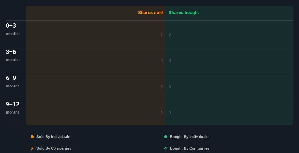Click shares bought value for 0–3 months

point(170,34)
